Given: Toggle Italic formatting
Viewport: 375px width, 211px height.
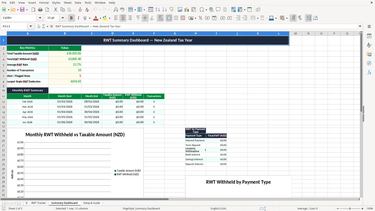Looking at the screenshot, I should tap(78, 18).
